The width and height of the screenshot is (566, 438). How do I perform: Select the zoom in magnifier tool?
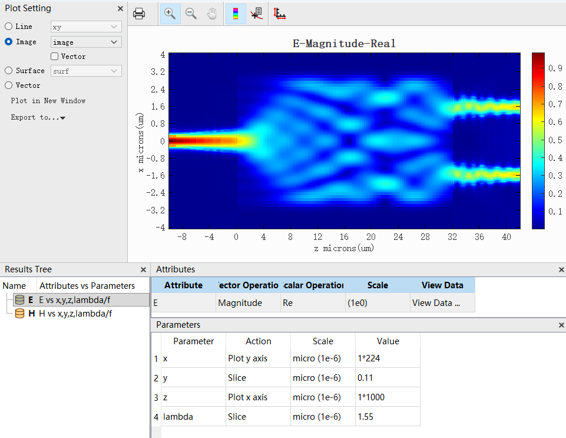170,14
